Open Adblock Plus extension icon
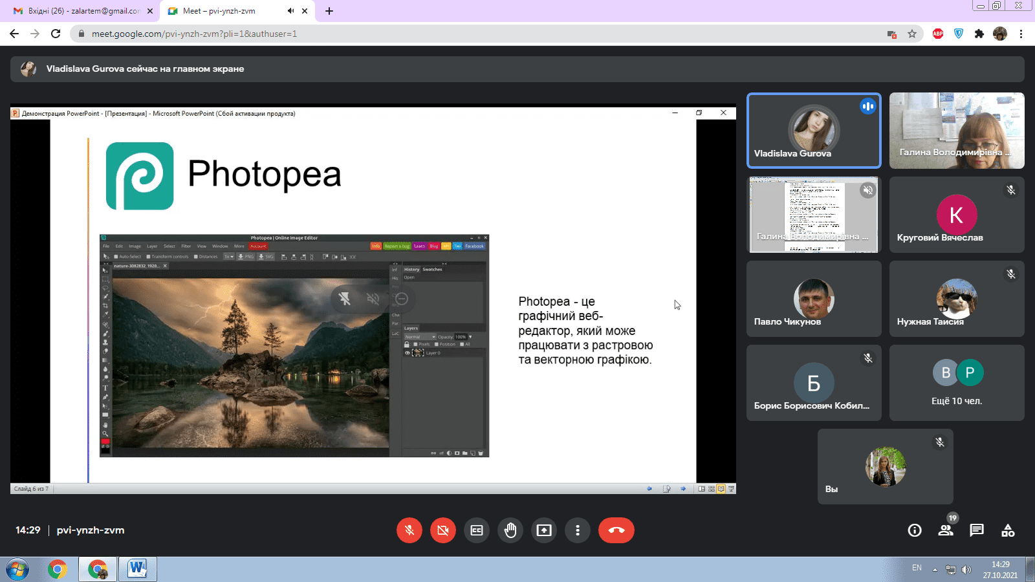1035x582 pixels. (x=938, y=34)
